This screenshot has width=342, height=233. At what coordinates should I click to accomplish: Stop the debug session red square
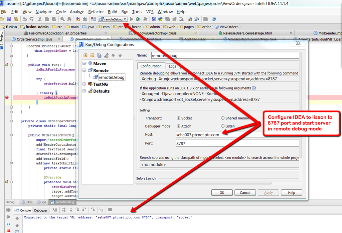pos(8,230)
